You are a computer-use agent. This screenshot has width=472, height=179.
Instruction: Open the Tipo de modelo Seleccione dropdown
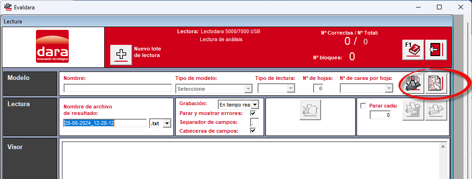pyautogui.click(x=214, y=89)
